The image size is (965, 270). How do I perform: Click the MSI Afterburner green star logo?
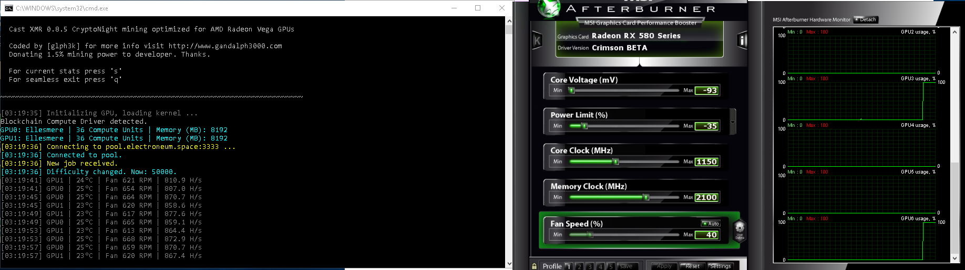[548, 8]
